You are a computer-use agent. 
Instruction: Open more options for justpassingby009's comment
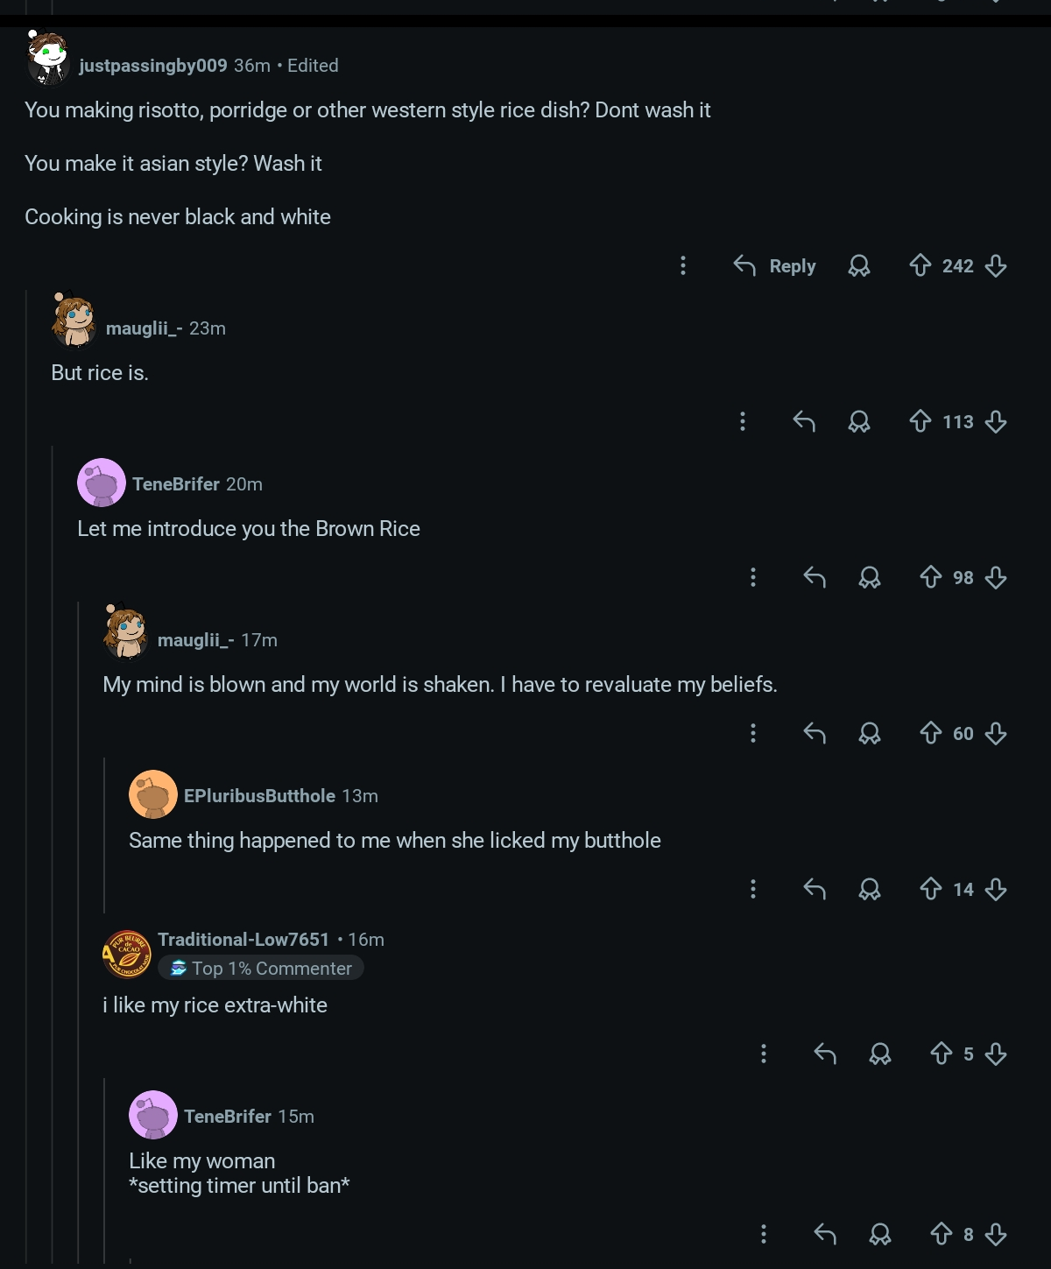click(683, 265)
